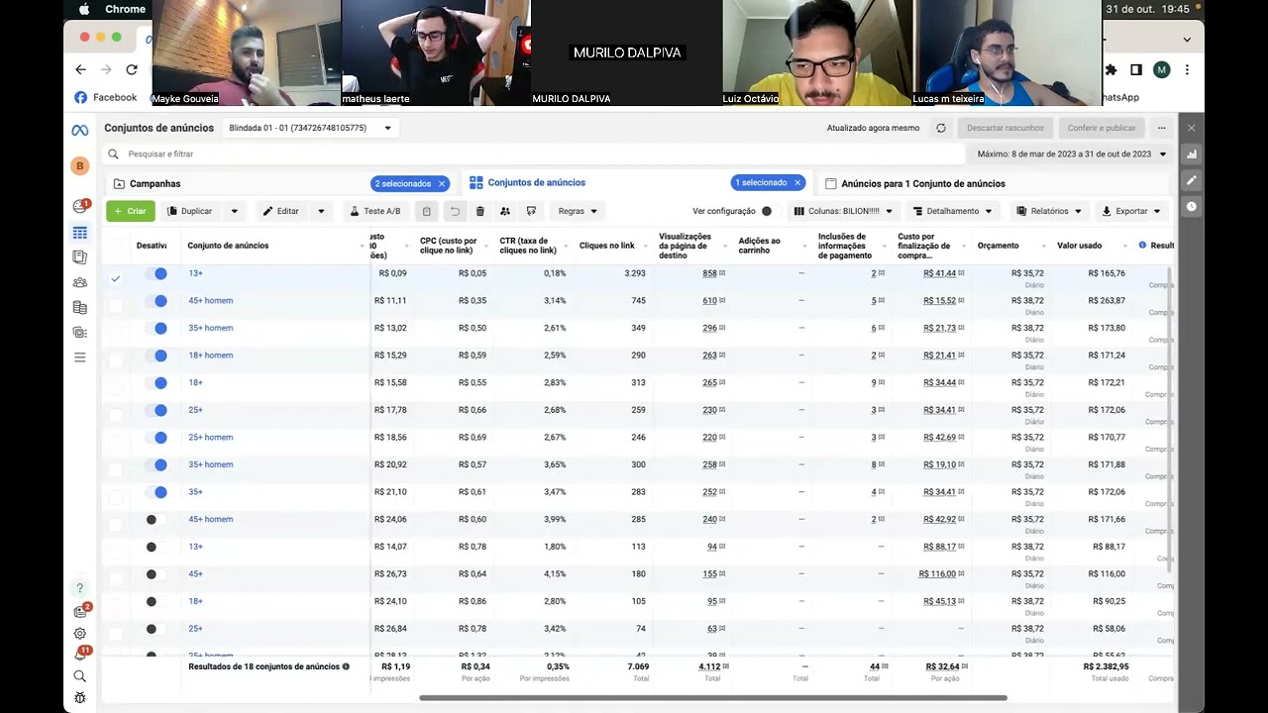The image size is (1268, 713).
Task: Expand the Duplicar dropdown arrow
Action: point(234,211)
